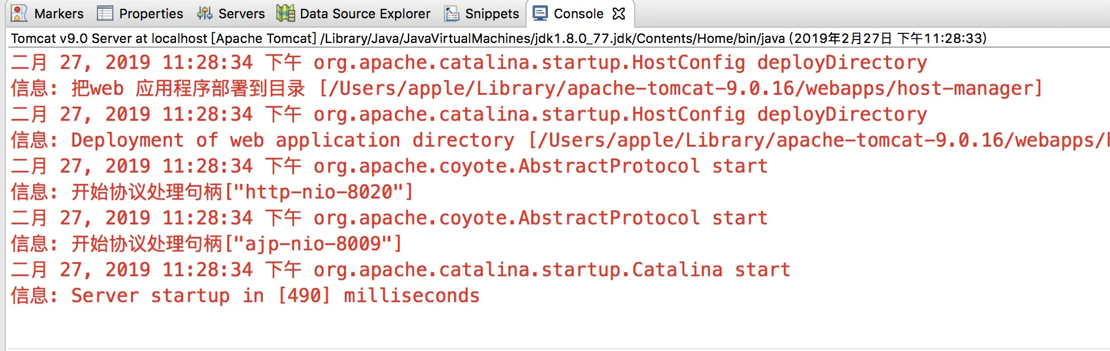The image size is (1110, 351).
Task: Click the Tomcat v9.0 Server description line
Action: 499,38
